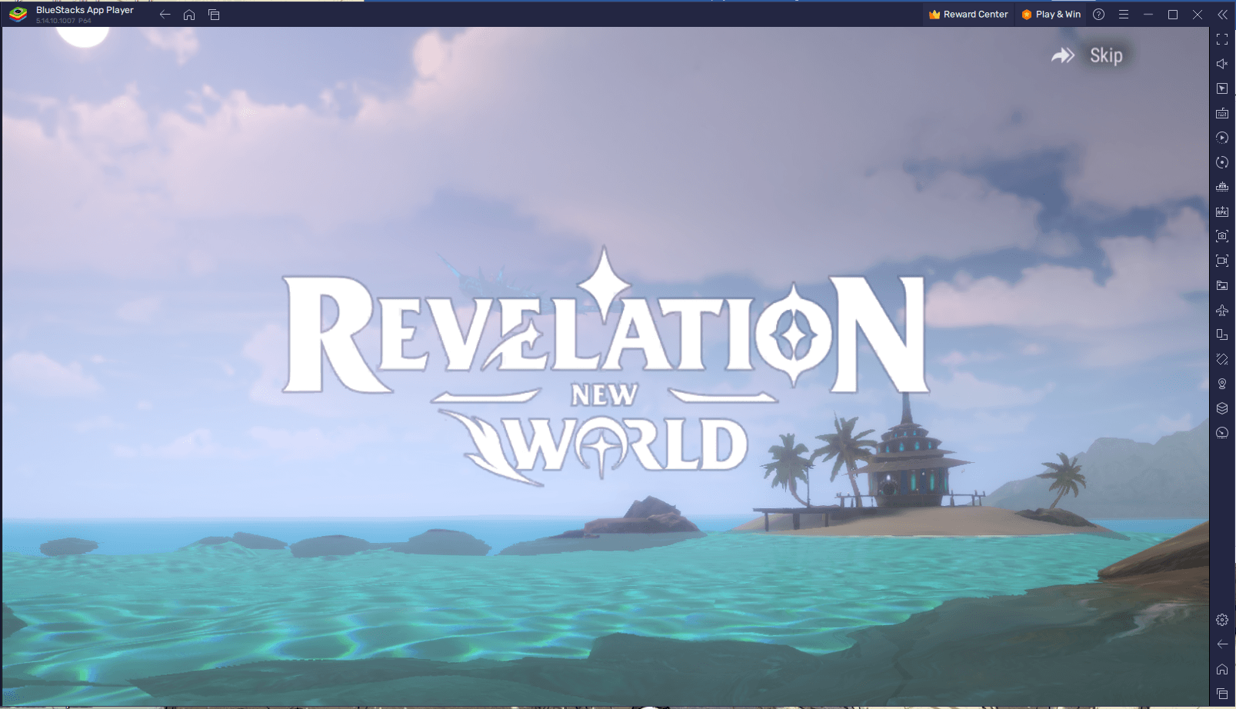Close the BlueStacks App Player window
The width and height of the screenshot is (1236, 709).
(x=1198, y=15)
